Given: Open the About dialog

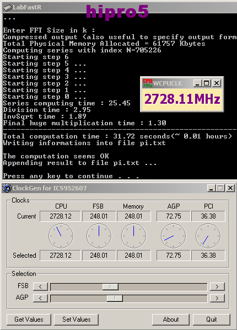Looking at the screenshot, I should [171, 320].
